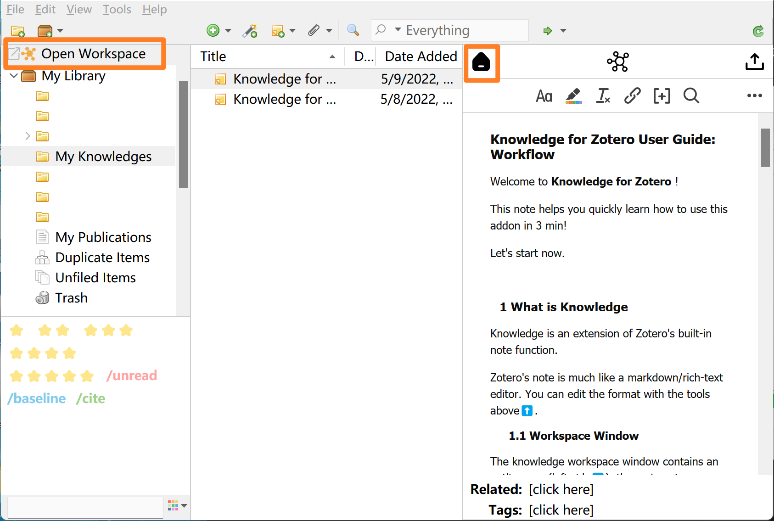
Task: Open the New Item green plus dropdown
Action: [x=218, y=31]
